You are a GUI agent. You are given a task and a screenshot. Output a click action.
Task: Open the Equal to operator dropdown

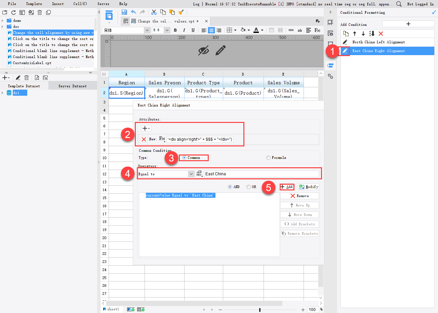(191, 174)
